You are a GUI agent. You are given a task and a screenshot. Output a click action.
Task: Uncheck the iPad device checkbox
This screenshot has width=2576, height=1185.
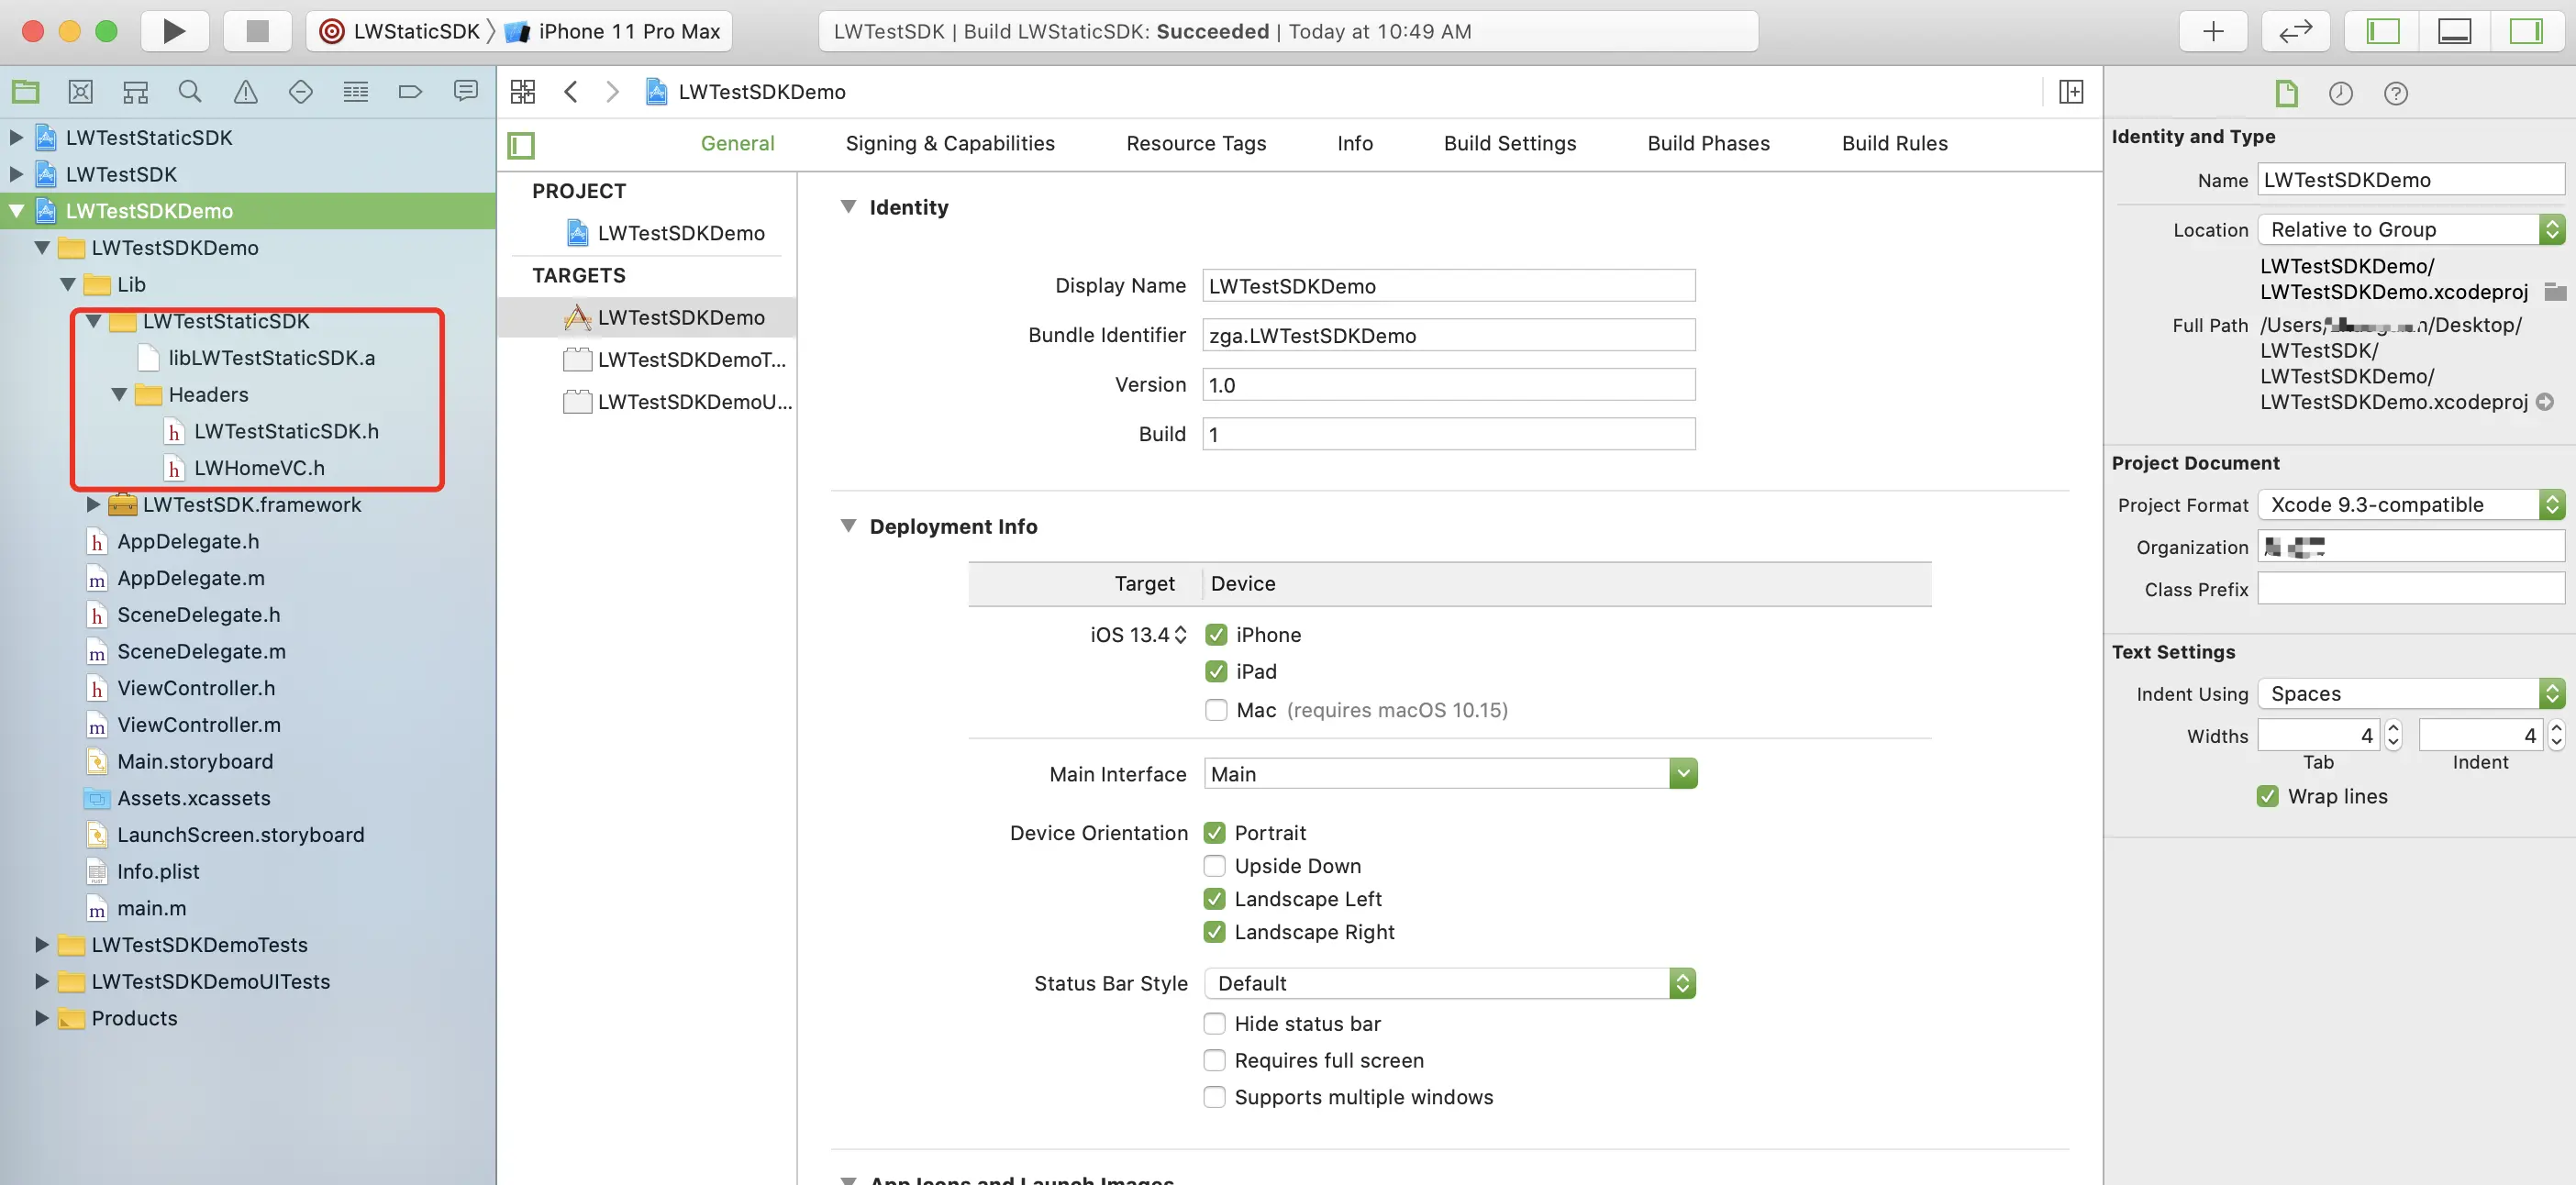coord(1216,672)
